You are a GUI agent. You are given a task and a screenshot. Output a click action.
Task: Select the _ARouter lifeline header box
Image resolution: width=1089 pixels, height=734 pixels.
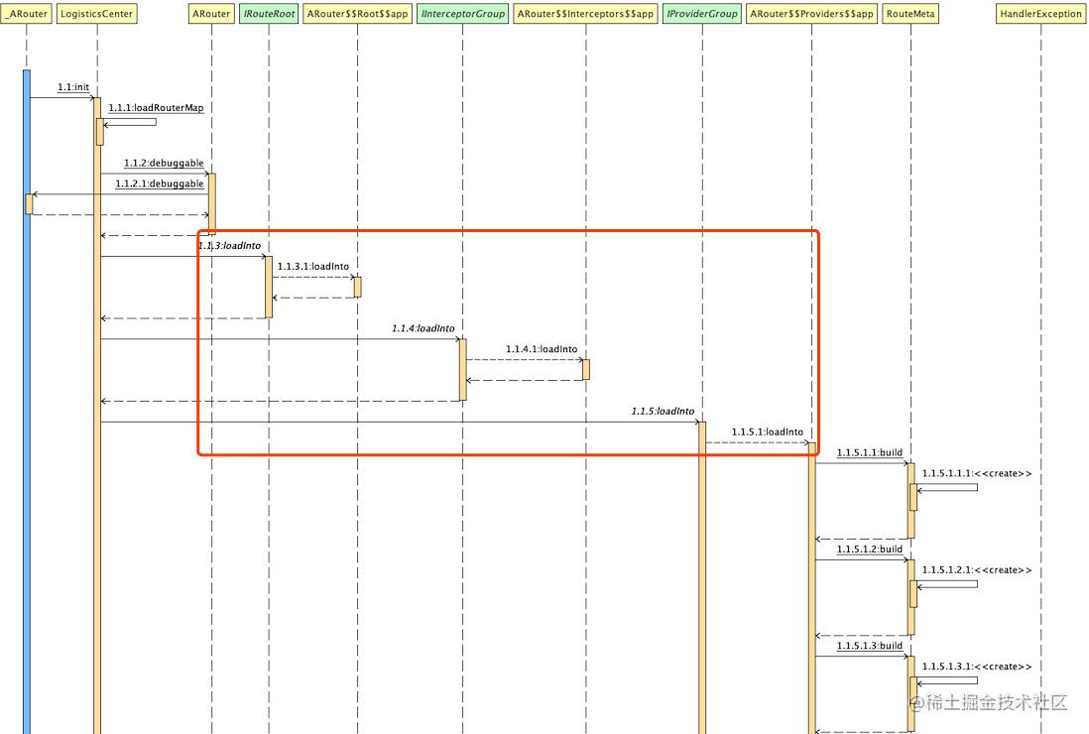[27, 14]
